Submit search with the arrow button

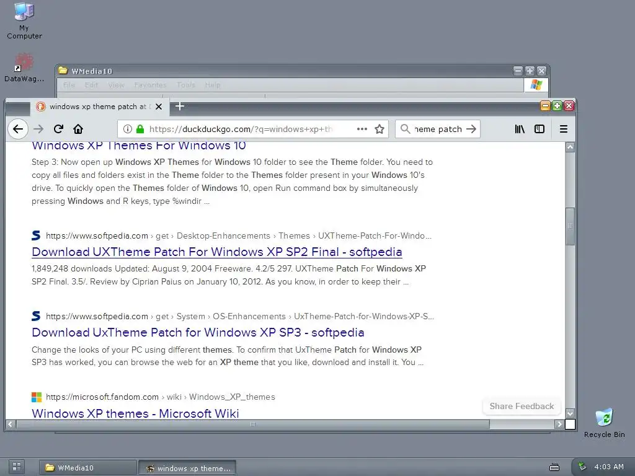click(471, 129)
